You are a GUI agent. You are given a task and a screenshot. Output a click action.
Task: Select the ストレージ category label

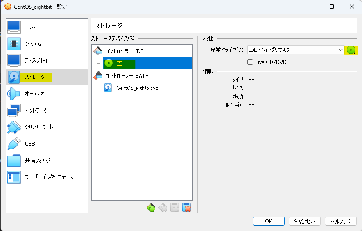coord(35,77)
